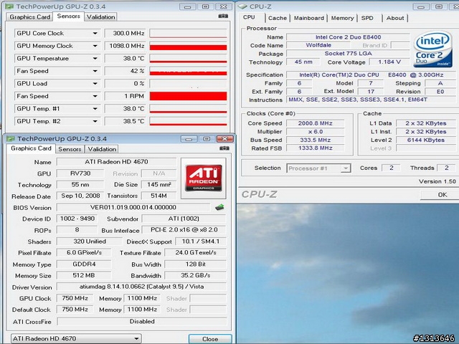Click the GPU-Z title bar icon in Sensors window
Screen dimensions: 459x344
coord(9,6)
